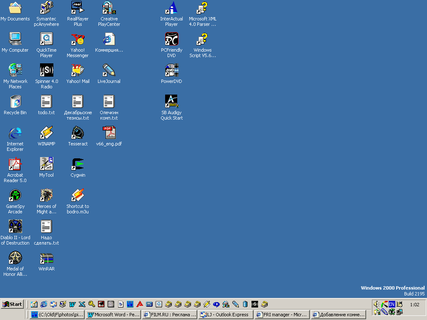
Task: Click network connection computers tray icon
Action: coord(399,312)
